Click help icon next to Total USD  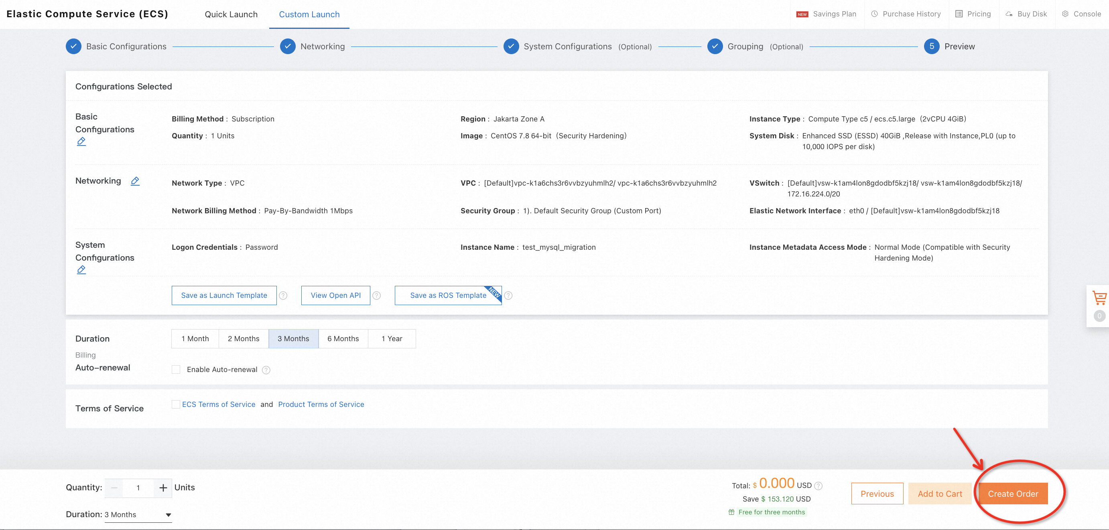tap(819, 485)
